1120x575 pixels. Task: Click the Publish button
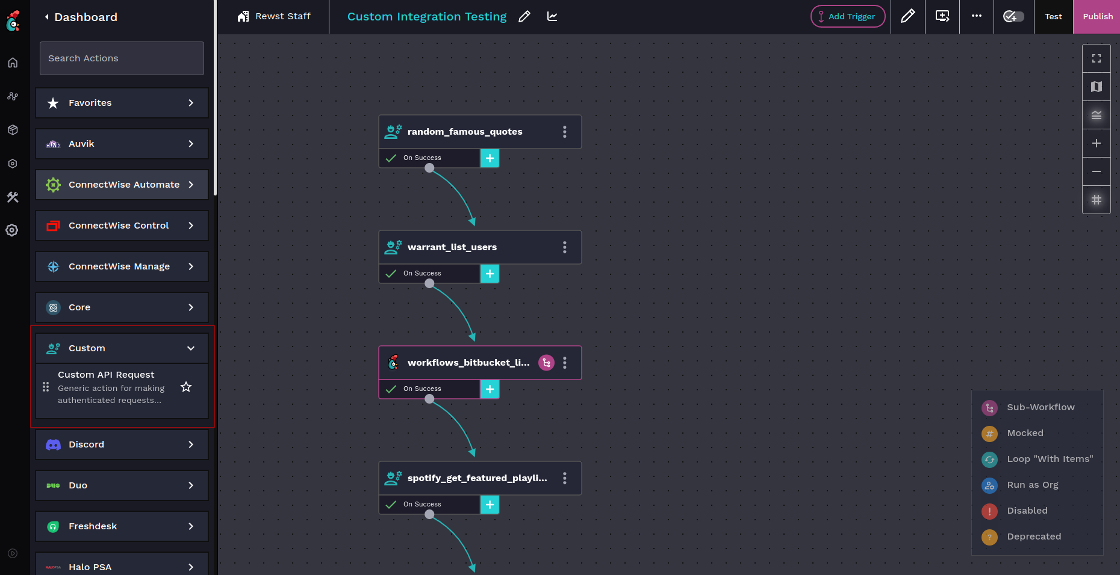pyautogui.click(x=1097, y=16)
